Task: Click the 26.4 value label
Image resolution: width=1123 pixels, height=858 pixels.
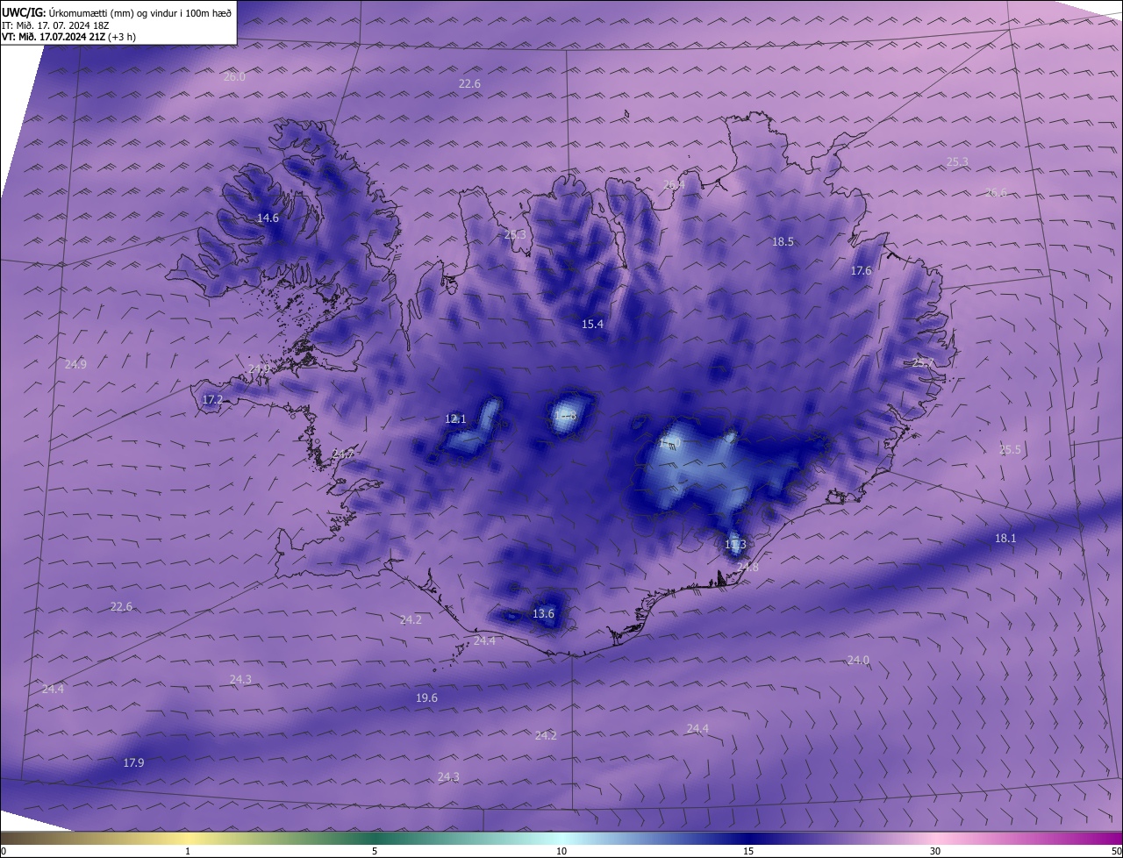Action: click(x=674, y=185)
